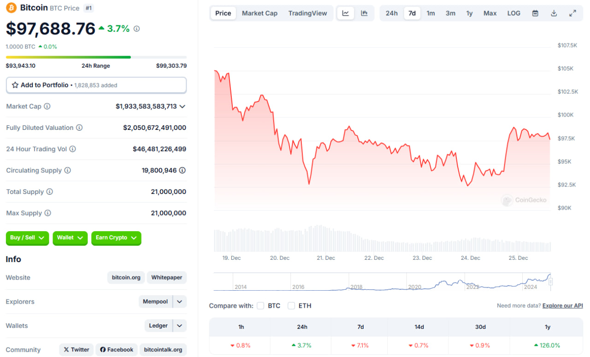Click the 7d column header in performance table

(x=360, y=327)
